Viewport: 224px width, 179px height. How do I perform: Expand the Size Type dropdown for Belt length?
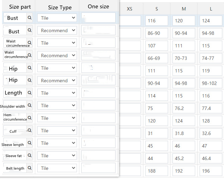[57, 168]
